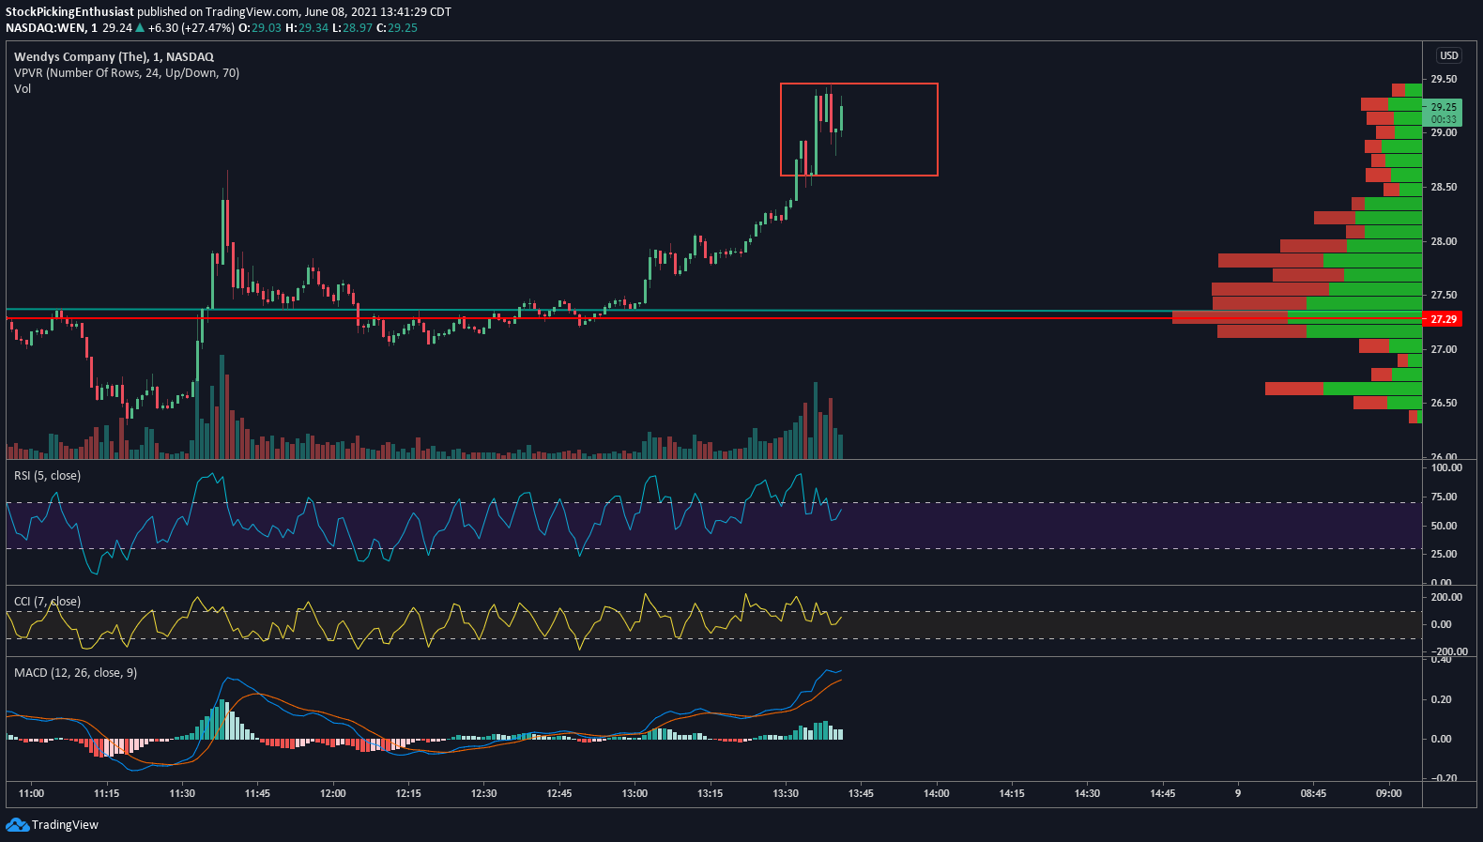Click the C:29.25 close value
Viewport: 1483px width, 842px height.
click(x=397, y=28)
